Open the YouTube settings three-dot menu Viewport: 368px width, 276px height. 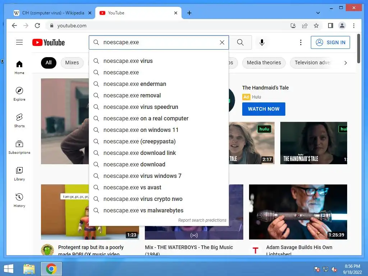[301, 42]
